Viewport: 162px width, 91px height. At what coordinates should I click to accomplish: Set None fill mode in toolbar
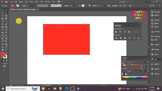[x=7, y=60]
